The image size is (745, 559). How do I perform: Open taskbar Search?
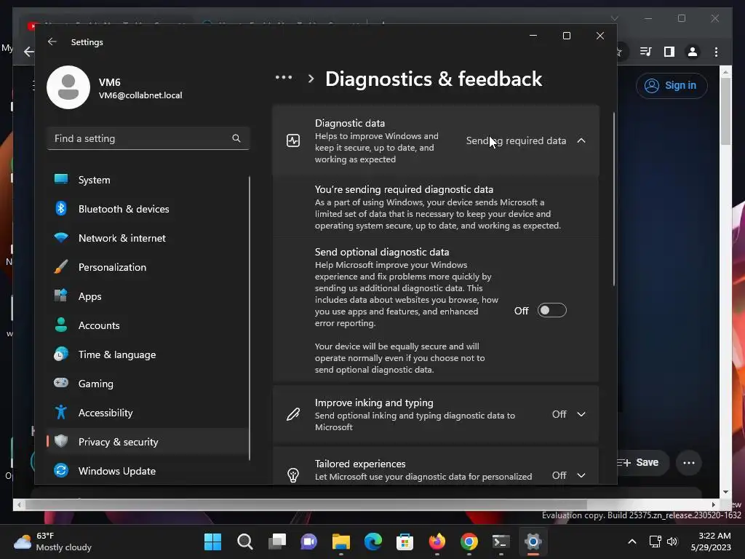[x=244, y=542]
